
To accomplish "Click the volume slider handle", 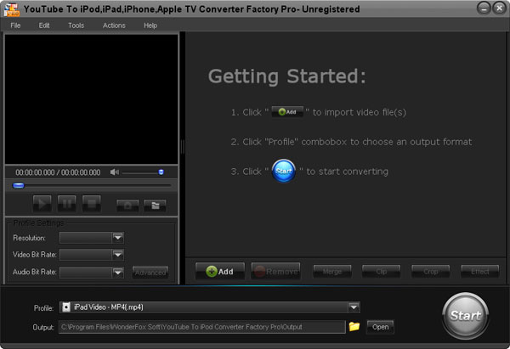I will [161, 172].
